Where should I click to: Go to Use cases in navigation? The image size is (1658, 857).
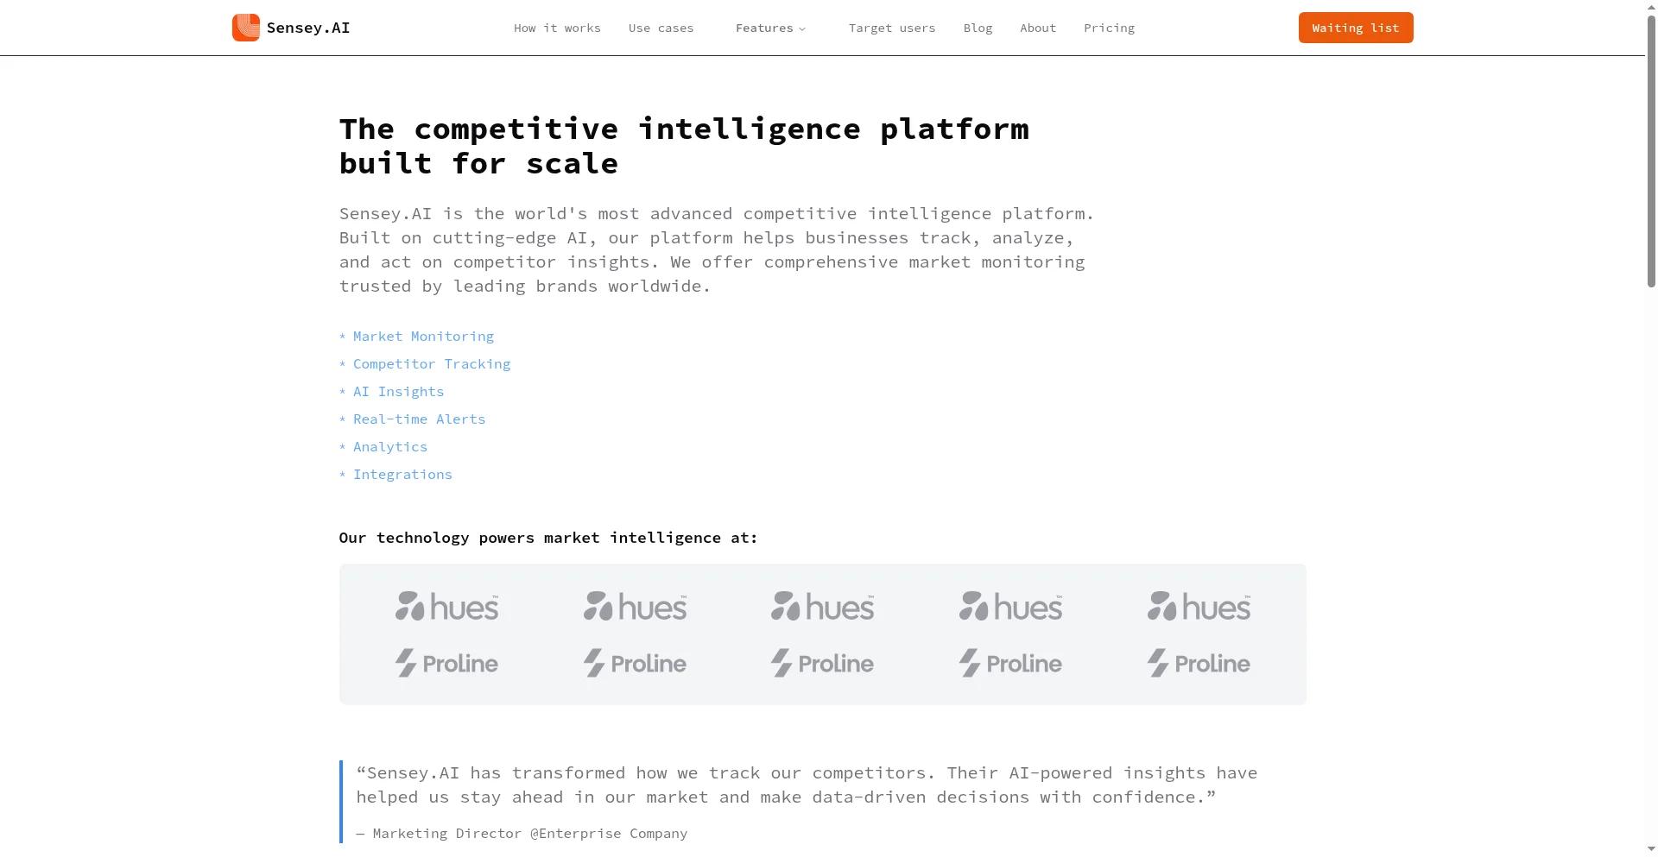click(x=661, y=28)
